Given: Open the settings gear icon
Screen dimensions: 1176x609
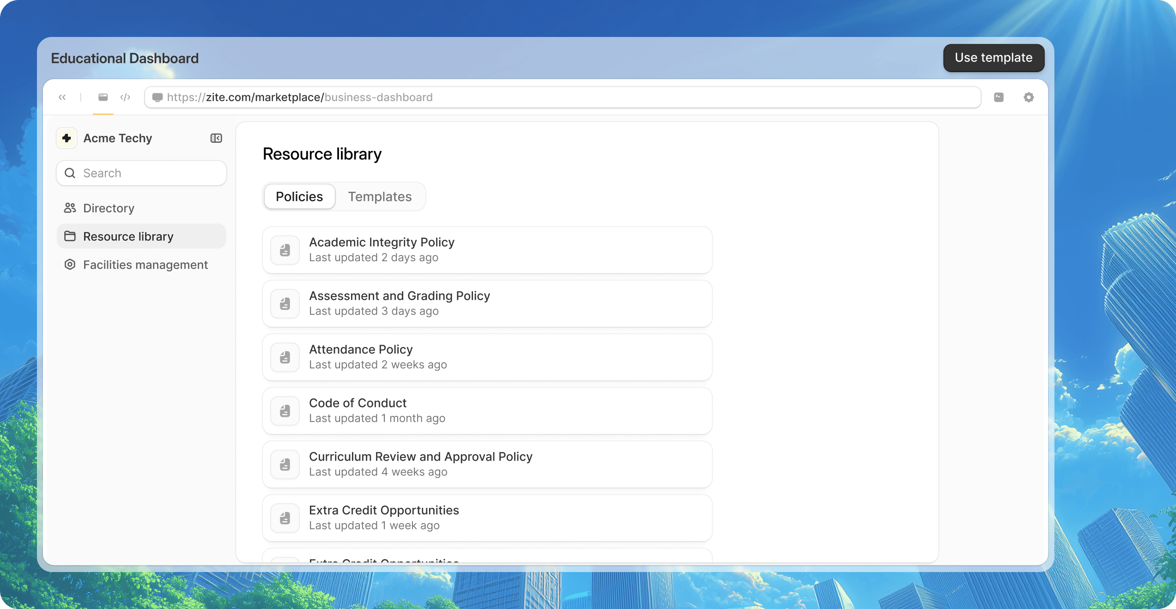Looking at the screenshot, I should click(x=1029, y=97).
